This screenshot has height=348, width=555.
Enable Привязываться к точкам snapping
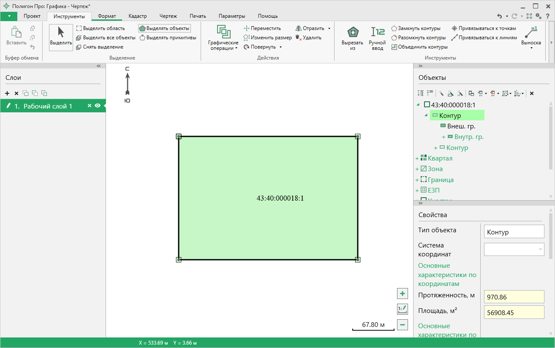coord(484,28)
